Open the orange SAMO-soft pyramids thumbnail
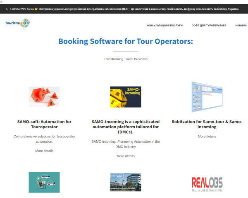248x198 pixels. pyautogui.click(x=44, y=97)
